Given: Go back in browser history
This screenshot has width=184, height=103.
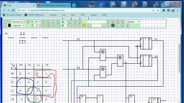Looking at the screenshot, I should pos(4,10).
